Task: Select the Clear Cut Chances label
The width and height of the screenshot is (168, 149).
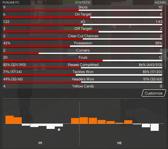Action: click(83, 36)
